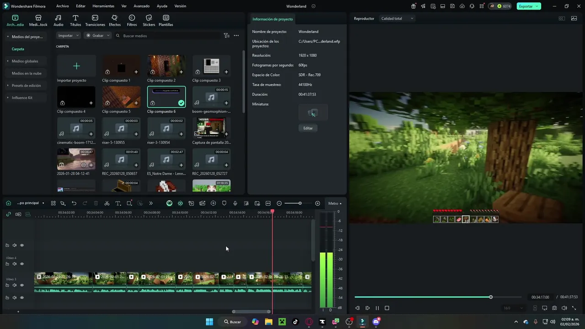This screenshot has width=585, height=329.
Task: Click the Exportar button
Action: 529,6
